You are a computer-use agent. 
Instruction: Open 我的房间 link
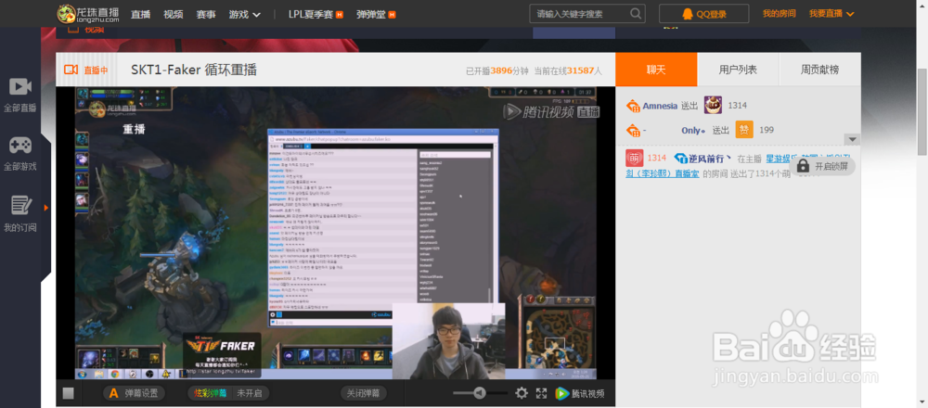pyautogui.click(x=779, y=14)
